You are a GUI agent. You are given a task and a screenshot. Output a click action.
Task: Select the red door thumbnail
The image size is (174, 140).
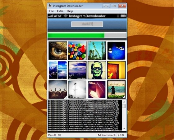point(116,70)
